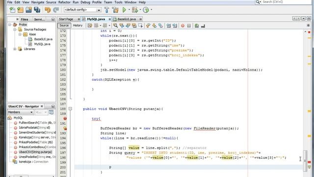Click the Next Bookmark icon
Screen dimensions: 314x177
pyautogui.click(x=155, y=26)
